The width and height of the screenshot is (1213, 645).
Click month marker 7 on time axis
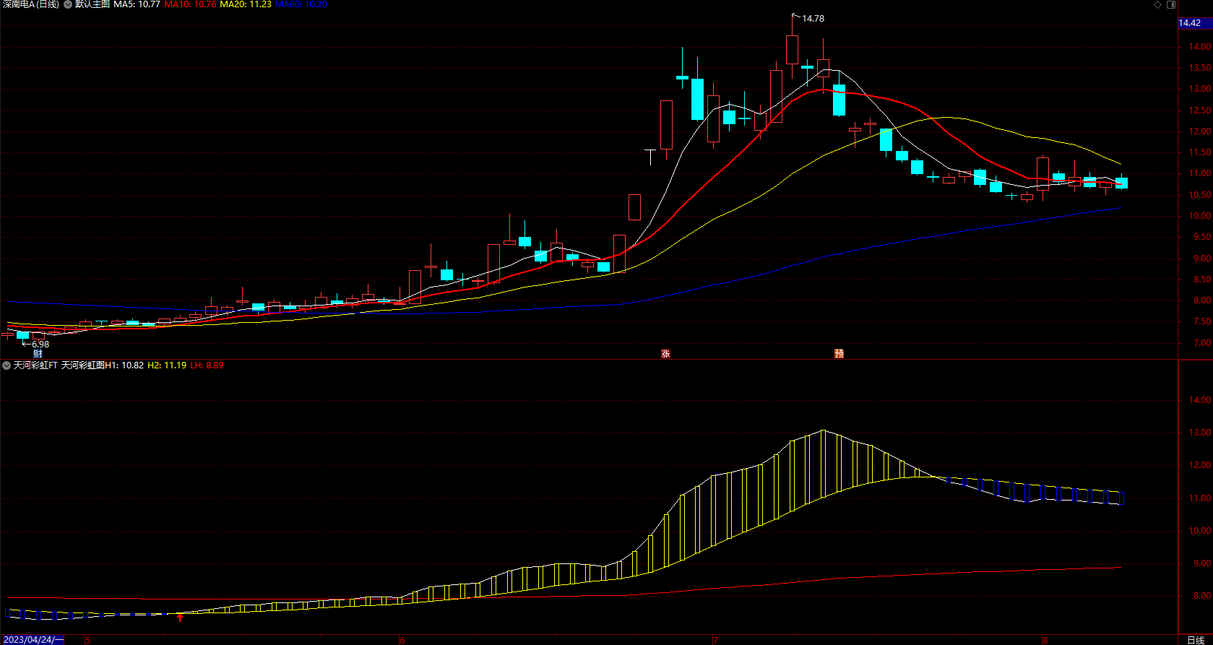tap(715, 640)
